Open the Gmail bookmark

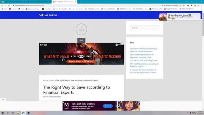4,9
